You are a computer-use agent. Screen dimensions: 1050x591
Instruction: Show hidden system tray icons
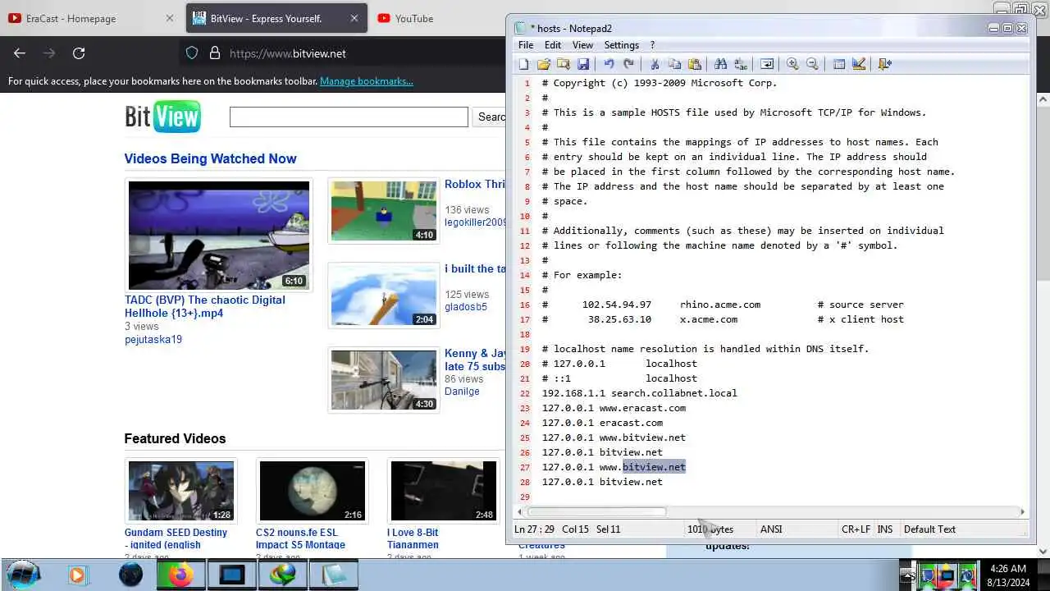[906, 575]
